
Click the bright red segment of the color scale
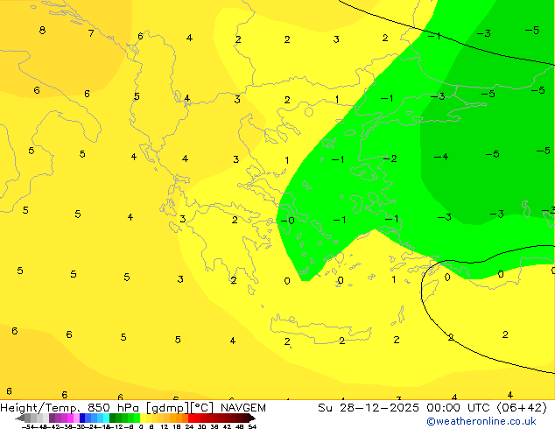(191, 418)
